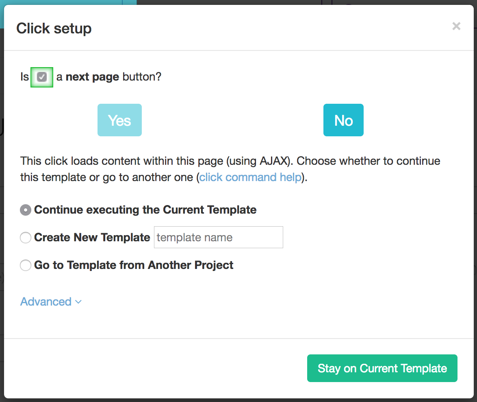
Task: Click the AJAX description paragraph text
Action: (163, 161)
